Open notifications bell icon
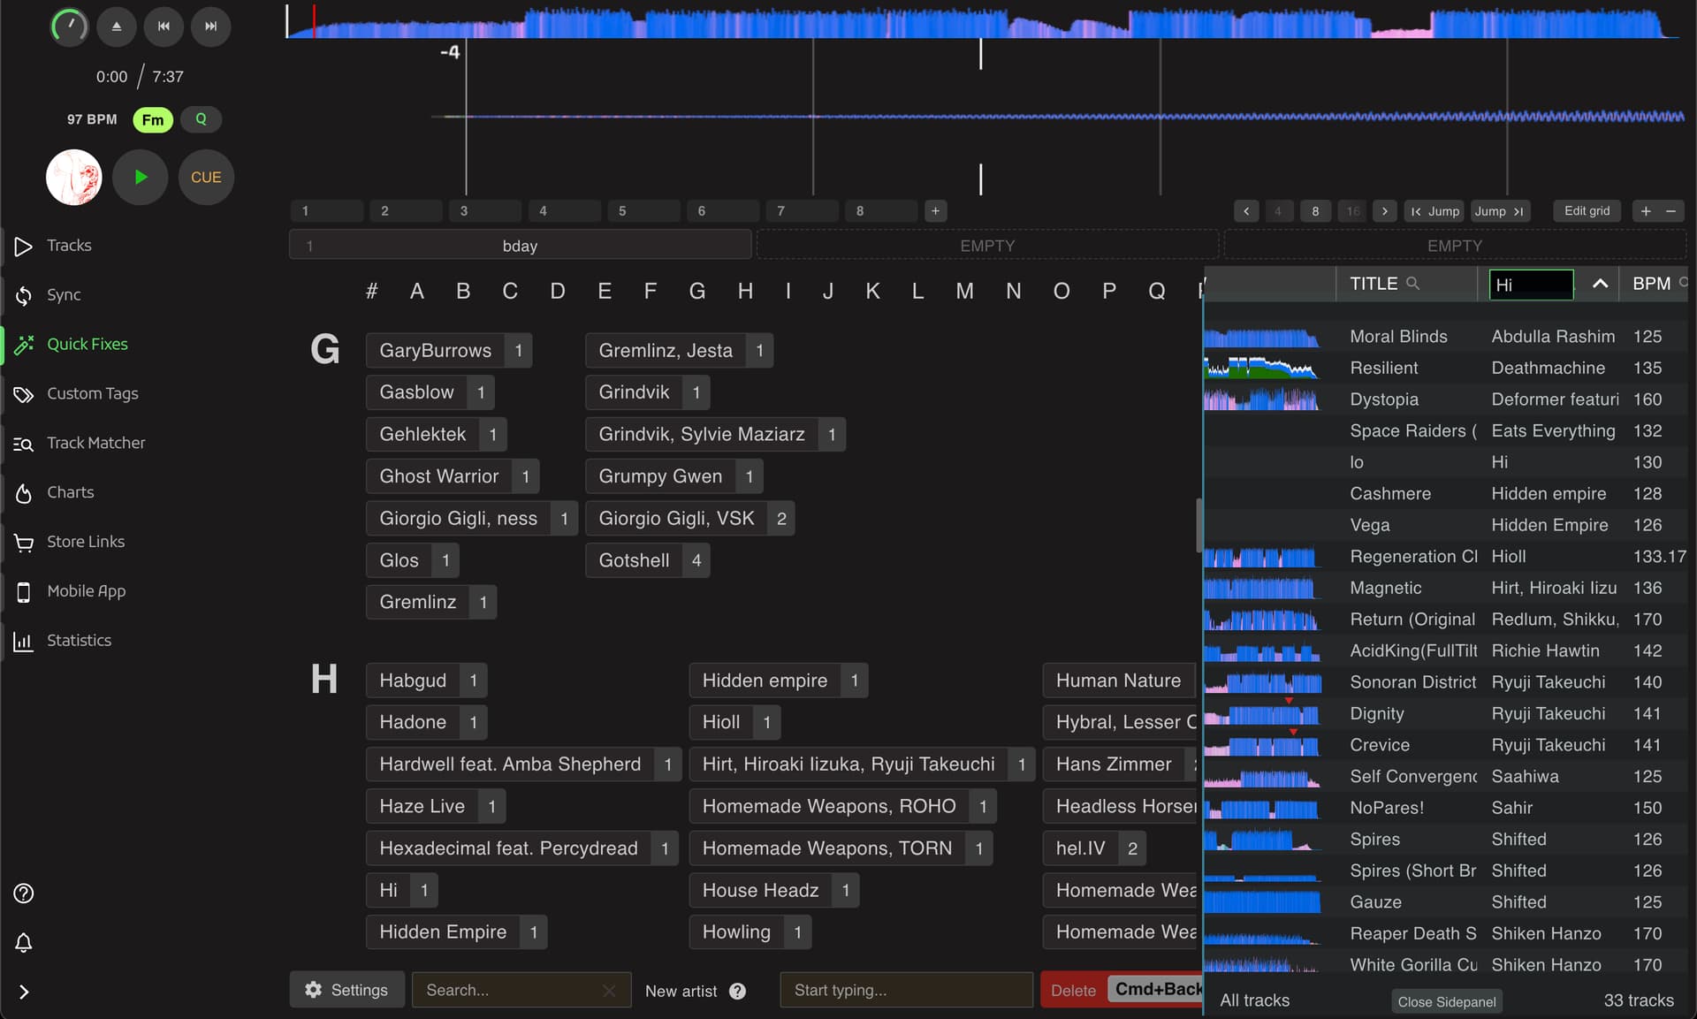 (24, 942)
